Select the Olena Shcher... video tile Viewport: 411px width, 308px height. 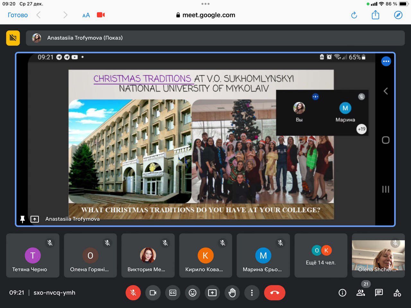pos(378,255)
